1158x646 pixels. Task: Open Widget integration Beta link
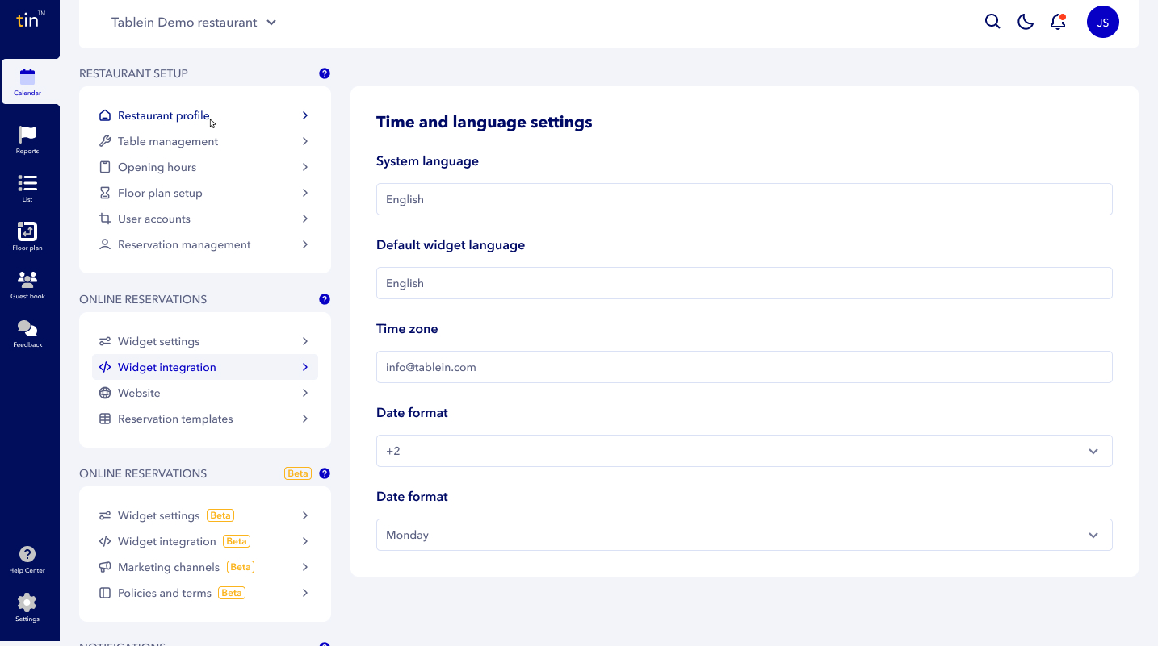[205, 541]
